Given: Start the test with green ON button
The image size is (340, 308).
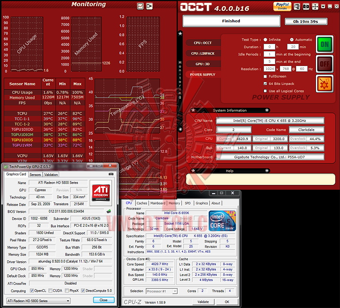Looking at the screenshot, I should (x=324, y=44).
